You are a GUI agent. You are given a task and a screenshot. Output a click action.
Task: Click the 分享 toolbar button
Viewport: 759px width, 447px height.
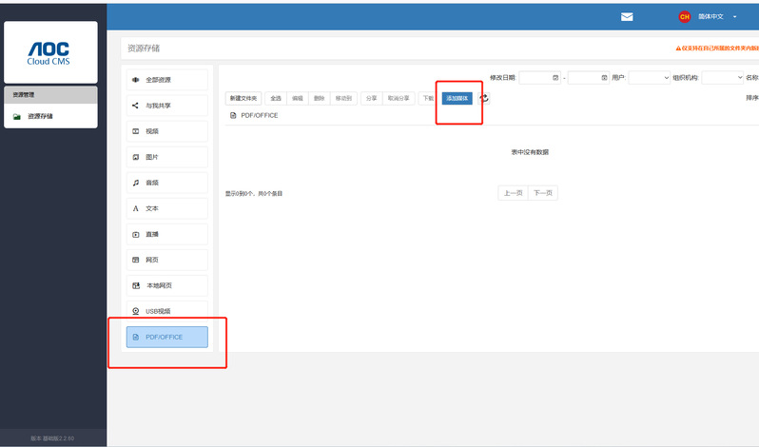pyautogui.click(x=372, y=98)
